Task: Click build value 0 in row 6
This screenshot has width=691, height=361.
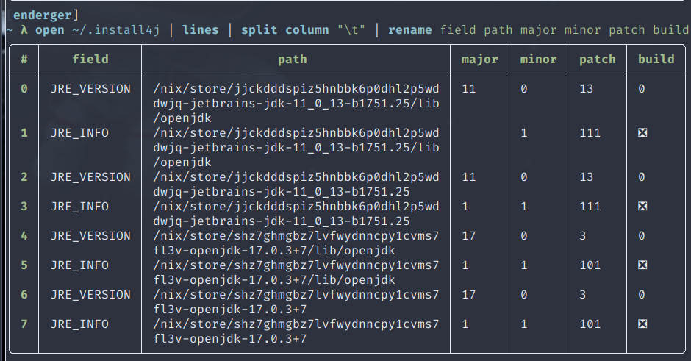Action: click(642, 294)
